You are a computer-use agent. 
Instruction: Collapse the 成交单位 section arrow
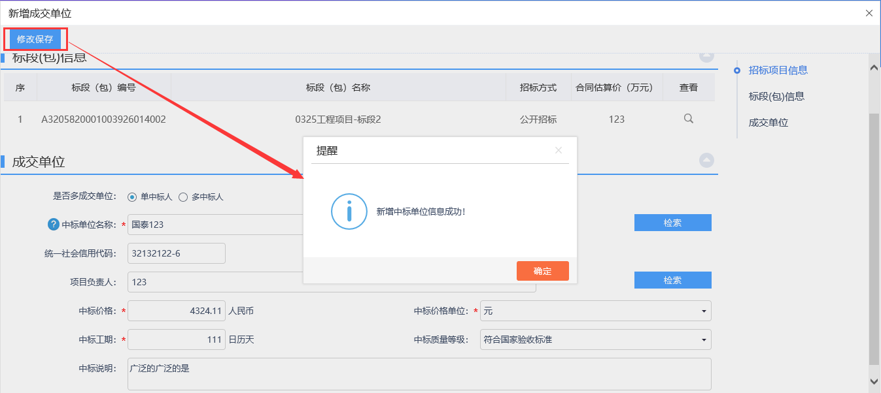click(706, 160)
